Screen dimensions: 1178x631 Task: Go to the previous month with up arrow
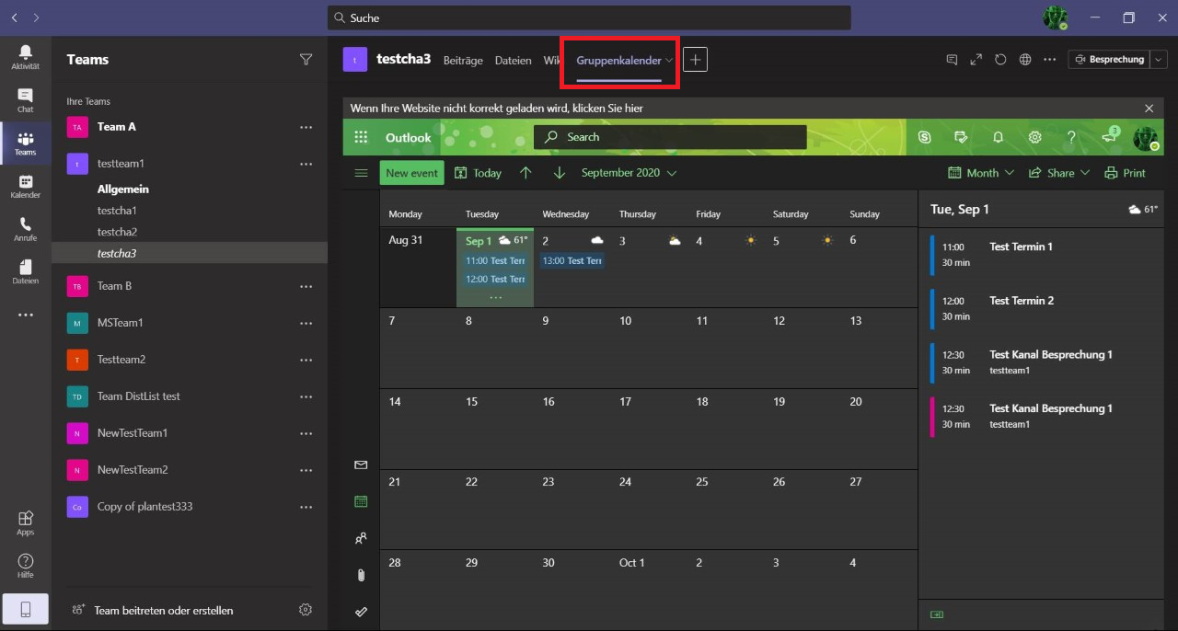pyautogui.click(x=525, y=173)
